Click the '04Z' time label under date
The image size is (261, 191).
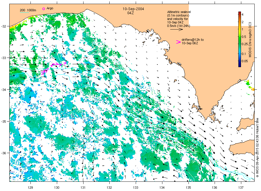pyautogui.click(x=130, y=13)
